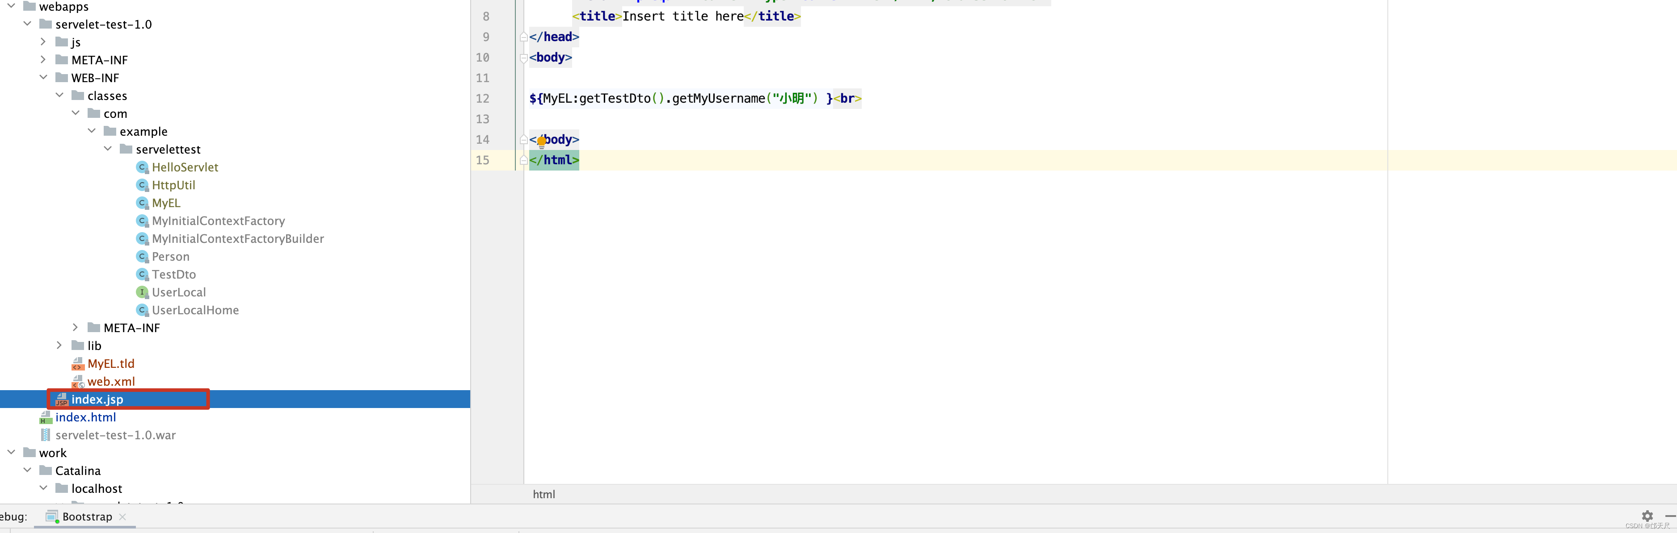The height and width of the screenshot is (533, 1677).
Task: Click the HelloServlet class icon
Action: [143, 168]
